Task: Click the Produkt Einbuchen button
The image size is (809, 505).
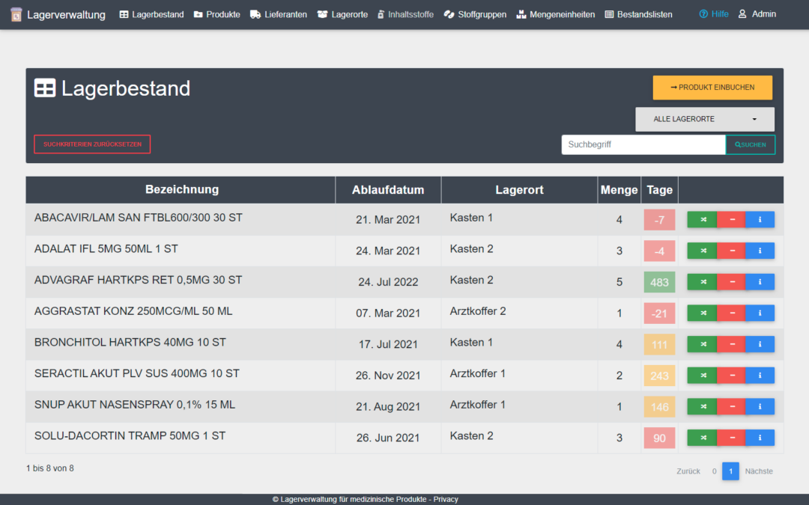Action: coord(712,88)
